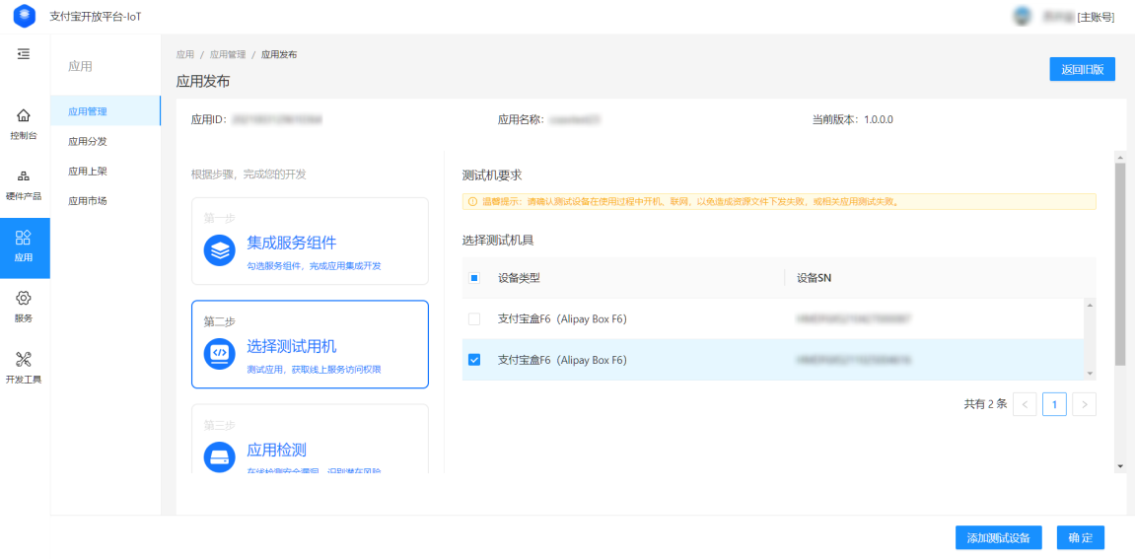The image size is (1135, 559).
Task: Click the 添加测试设备 button
Action: coord(998,537)
